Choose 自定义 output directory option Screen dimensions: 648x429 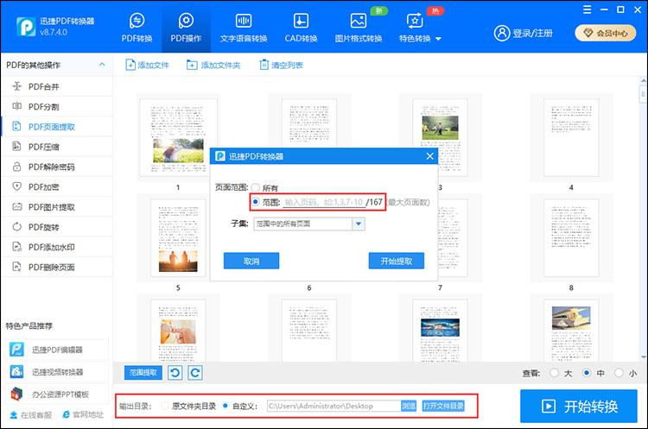click(226, 406)
